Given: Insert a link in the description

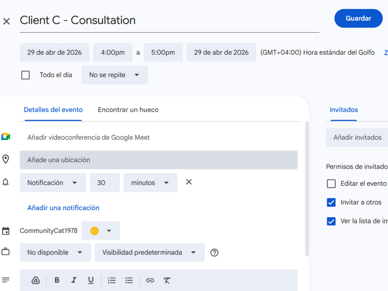Looking at the screenshot, I should coord(150,281).
